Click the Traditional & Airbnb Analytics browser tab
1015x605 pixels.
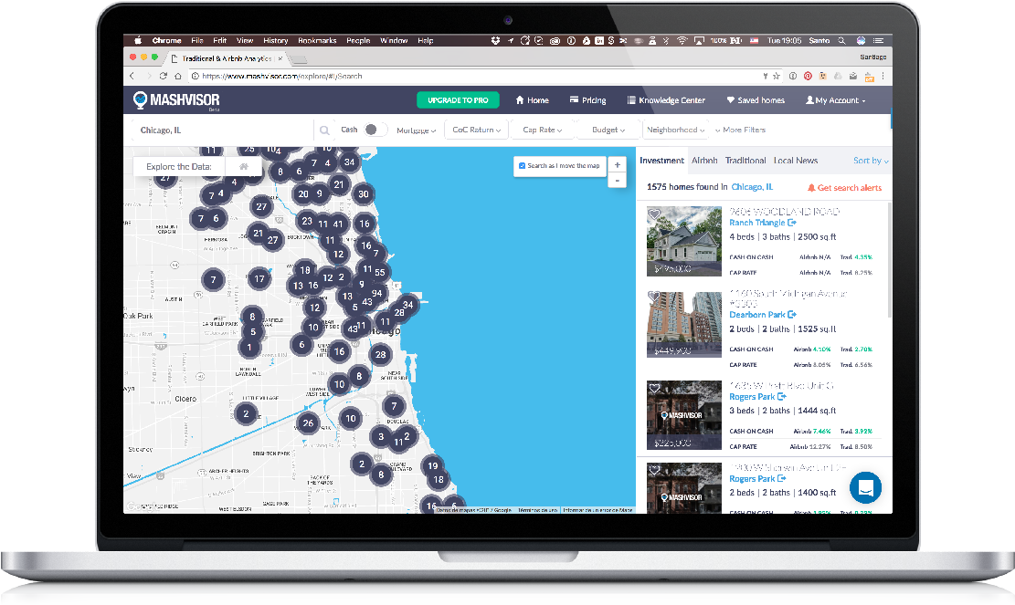tap(227, 58)
